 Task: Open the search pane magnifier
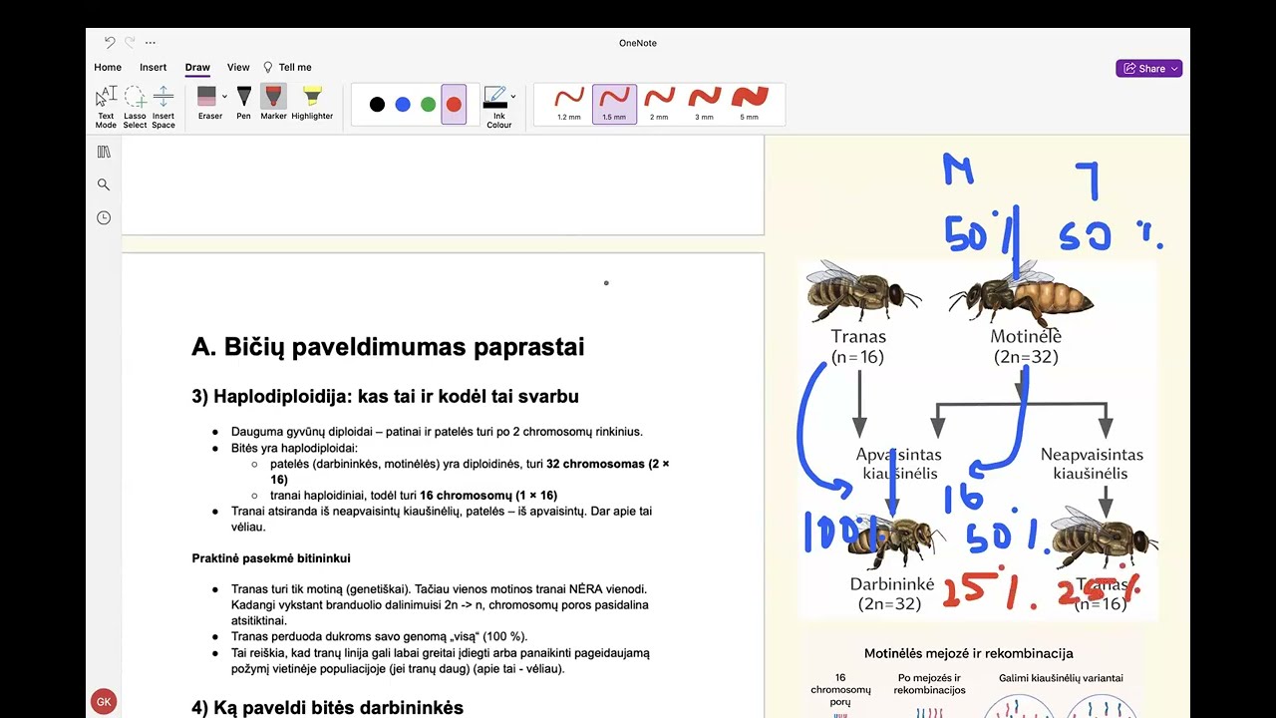point(104,184)
